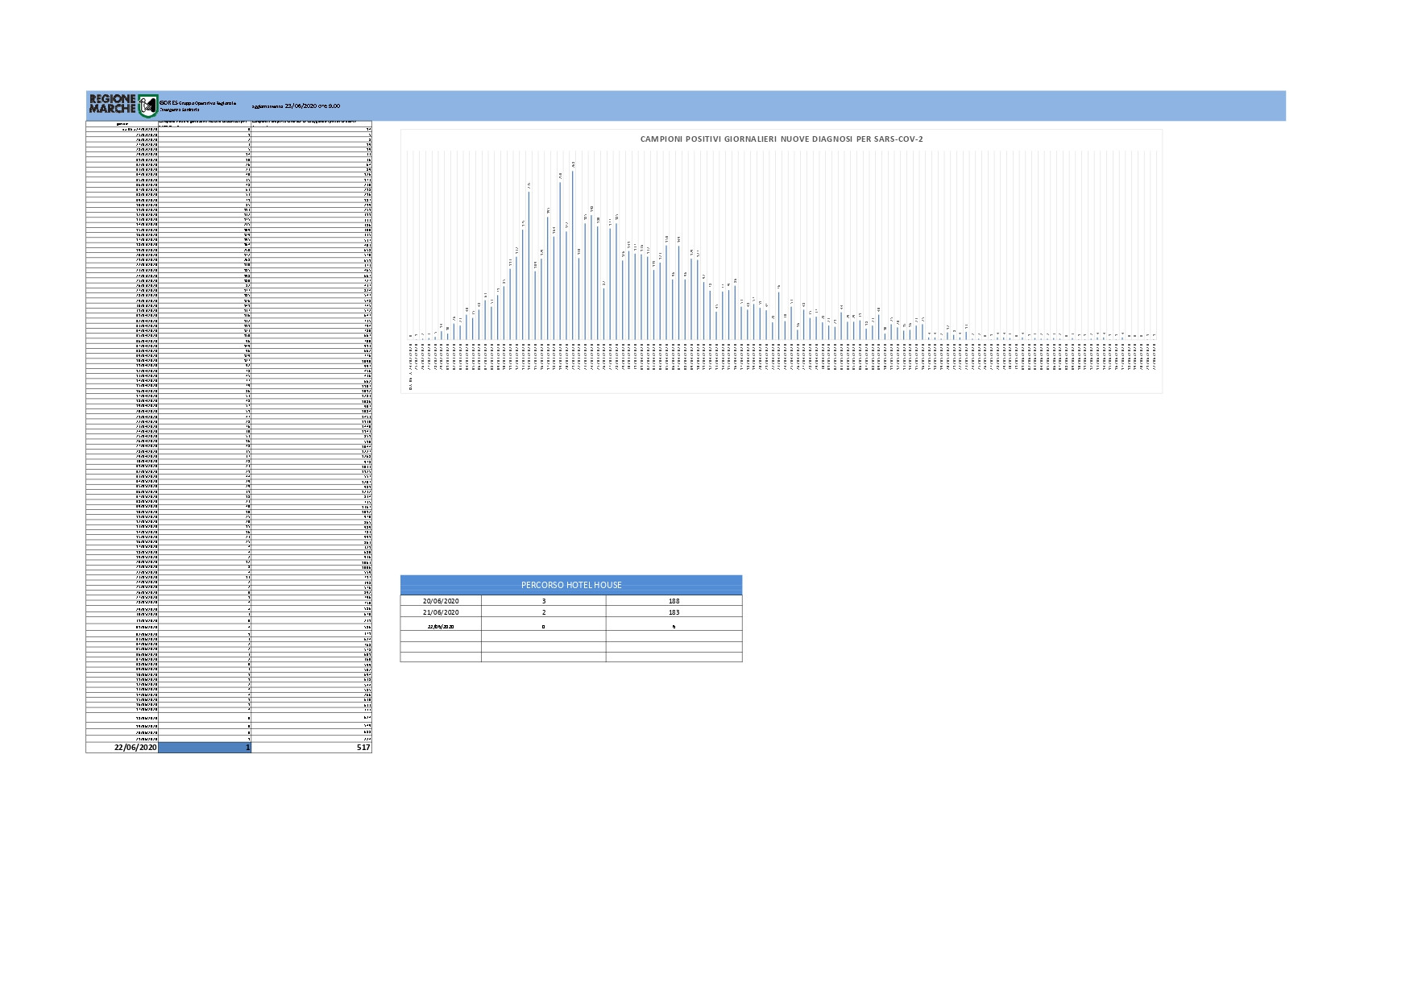This screenshot has height=999, width=1414.
Task: Select small "22/06/2020" date in Hotel House table
Action: click(441, 626)
